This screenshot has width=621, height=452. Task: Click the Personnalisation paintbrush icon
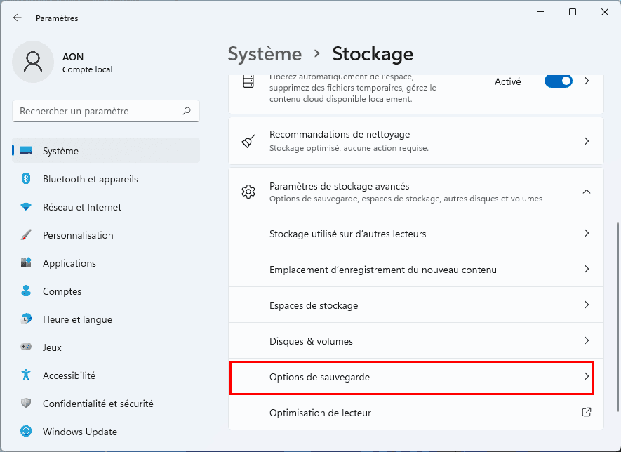(x=26, y=235)
